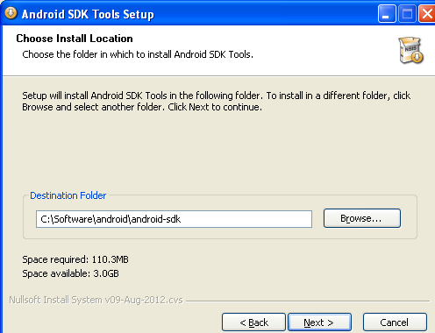435x333 pixels.
Task: Click the 'Destination Folder' group label
Action: click(x=68, y=195)
